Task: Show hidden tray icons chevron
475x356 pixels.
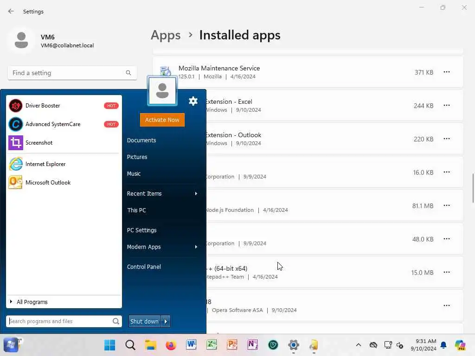Action: coord(359,345)
